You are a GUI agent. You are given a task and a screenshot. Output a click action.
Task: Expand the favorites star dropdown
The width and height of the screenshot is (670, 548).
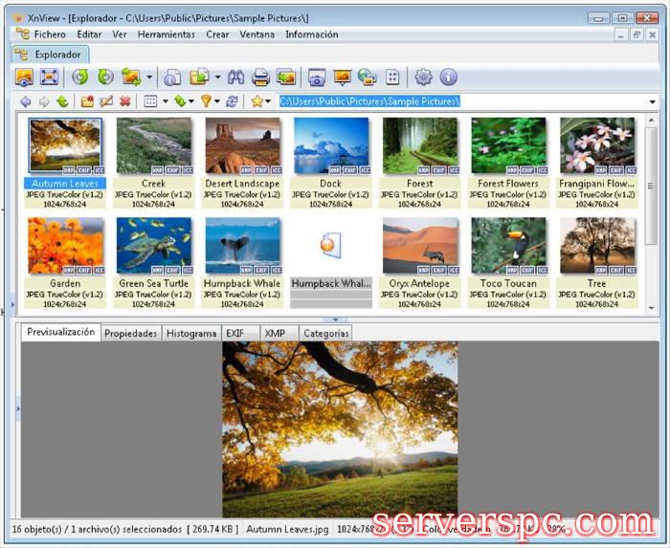pyautogui.click(x=269, y=101)
